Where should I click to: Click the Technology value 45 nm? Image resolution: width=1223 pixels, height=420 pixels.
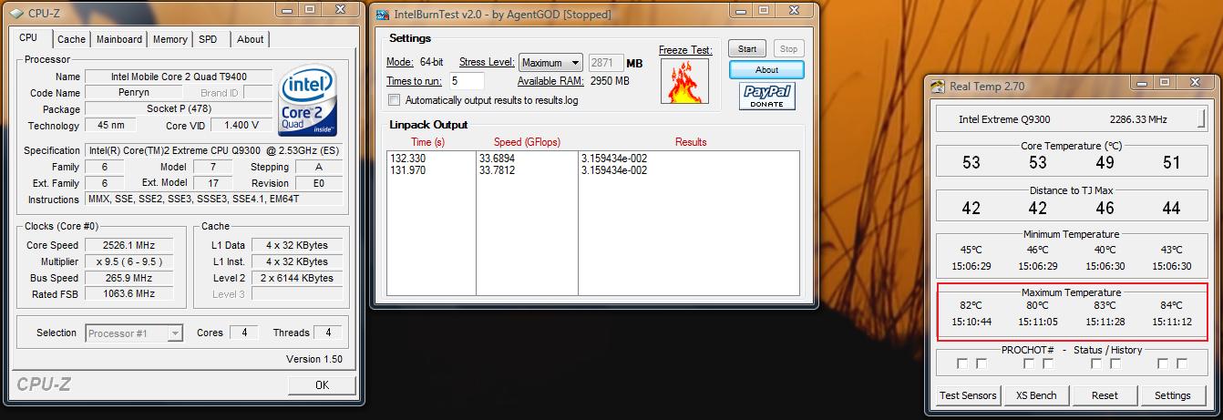click(x=110, y=126)
